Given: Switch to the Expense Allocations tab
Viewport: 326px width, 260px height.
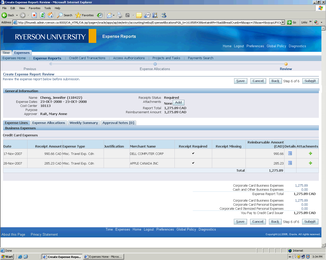Looking at the screenshot, I should (49, 123).
